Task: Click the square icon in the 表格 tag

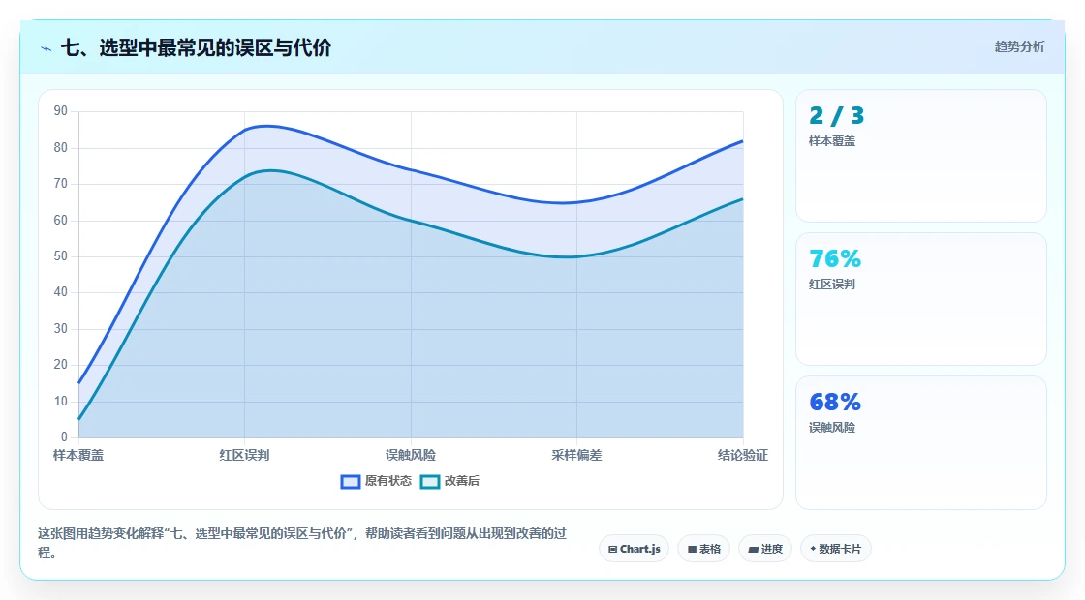Action: pyautogui.click(x=692, y=550)
